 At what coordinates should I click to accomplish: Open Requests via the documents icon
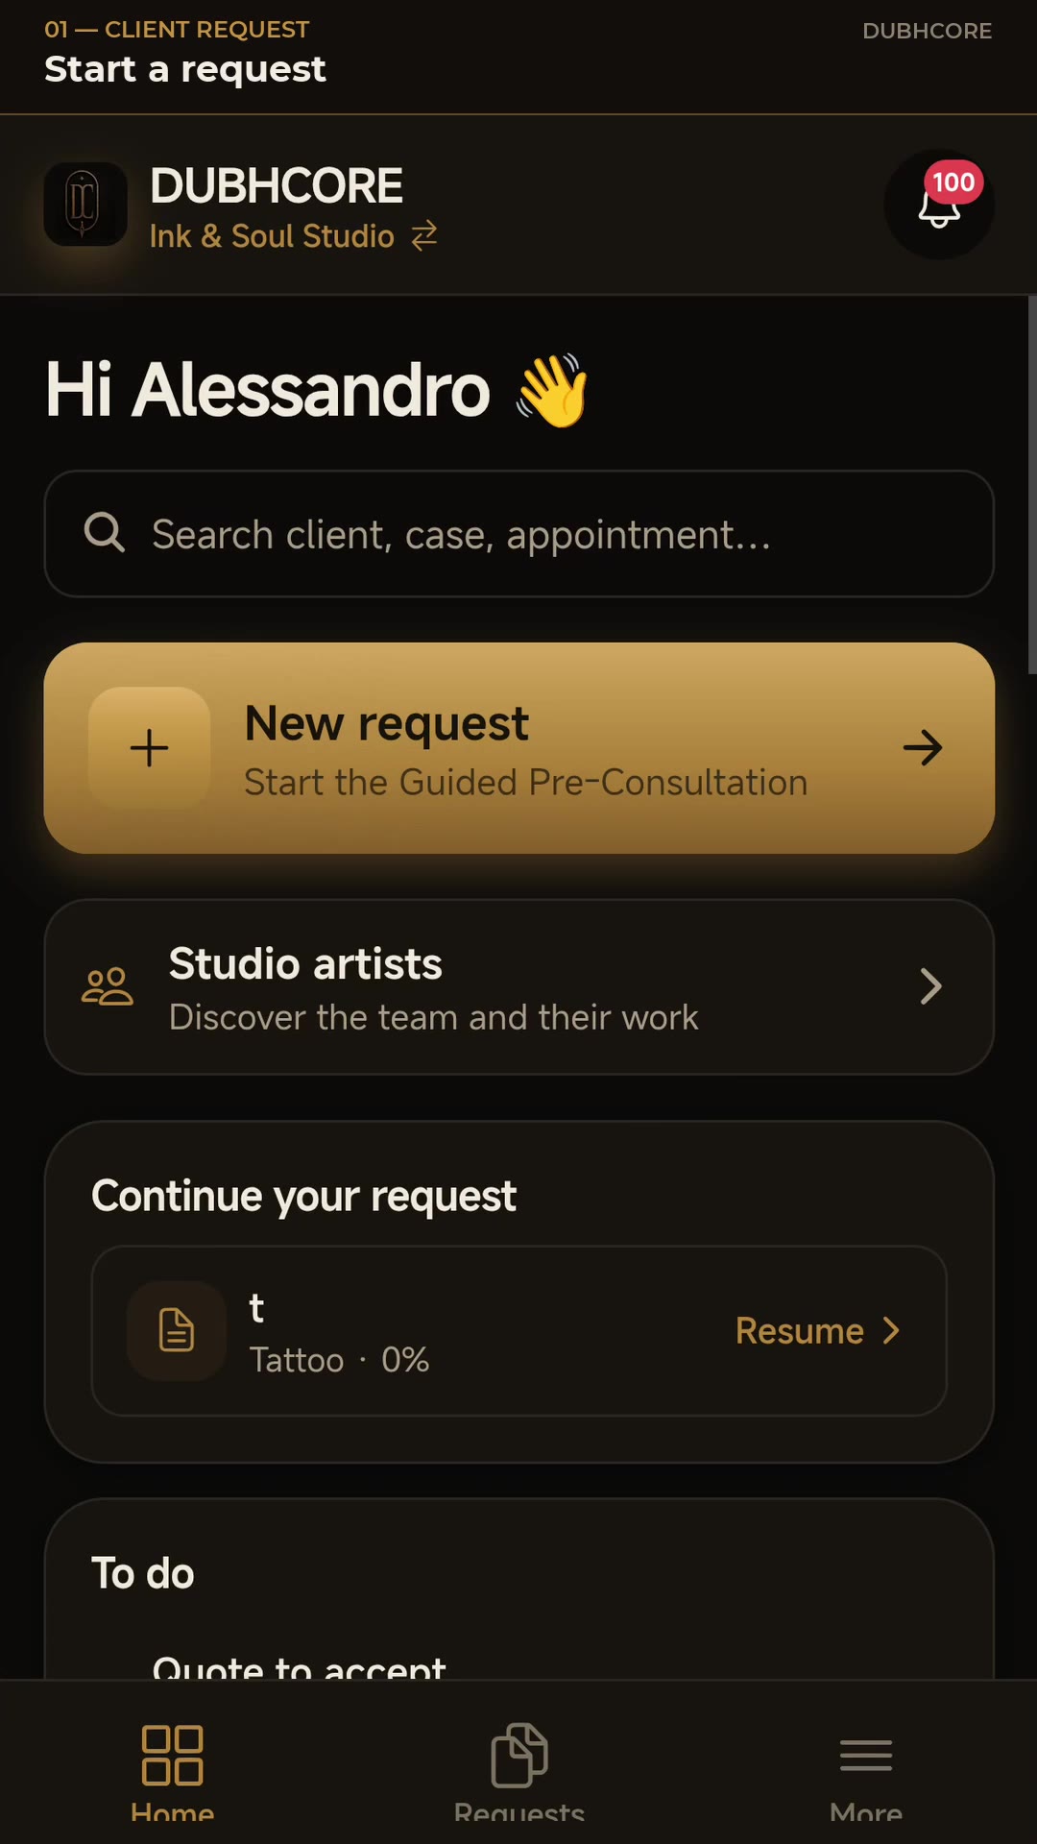(x=519, y=1756)
